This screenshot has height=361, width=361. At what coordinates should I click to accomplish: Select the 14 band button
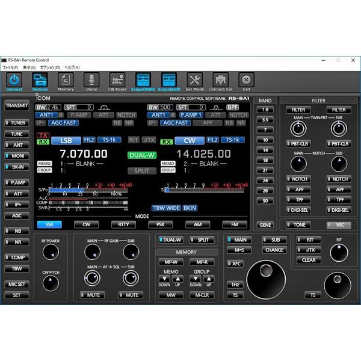(265, 150)
